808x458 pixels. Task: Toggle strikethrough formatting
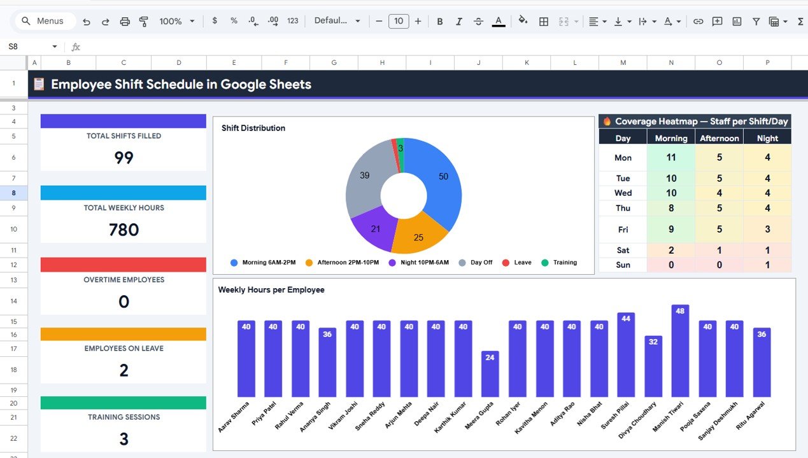click(x=478, y=21)
